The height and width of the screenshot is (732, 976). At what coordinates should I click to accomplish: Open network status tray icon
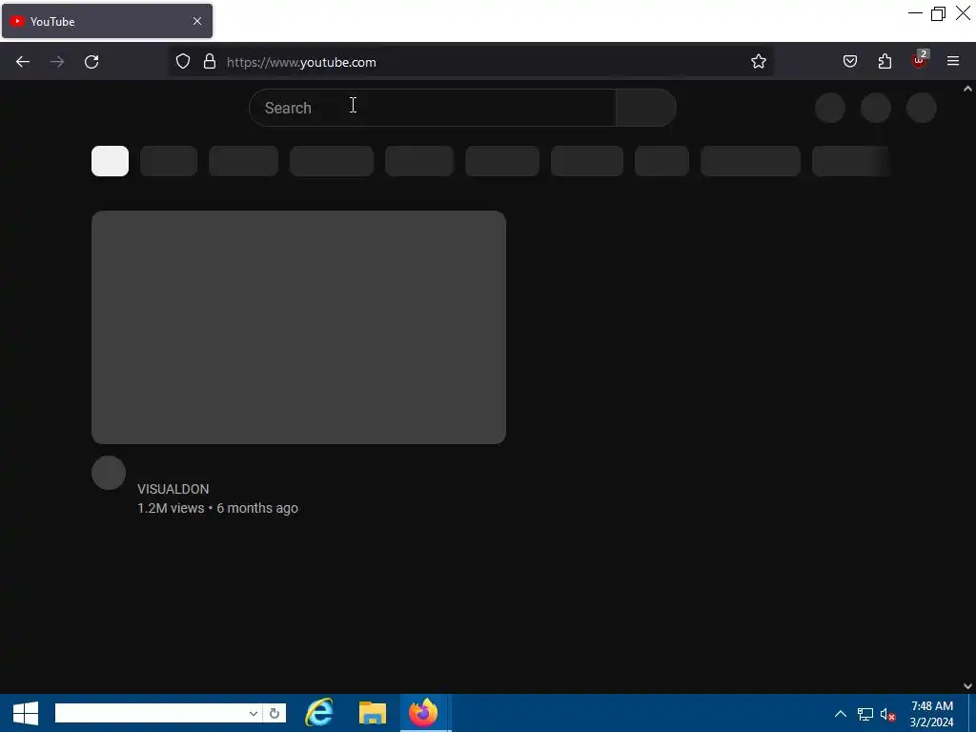(x=865, y=714)
